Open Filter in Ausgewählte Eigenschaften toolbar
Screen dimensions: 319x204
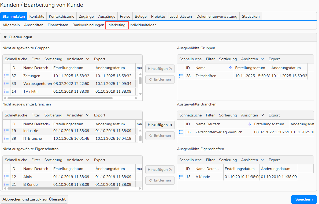(210, 160)
